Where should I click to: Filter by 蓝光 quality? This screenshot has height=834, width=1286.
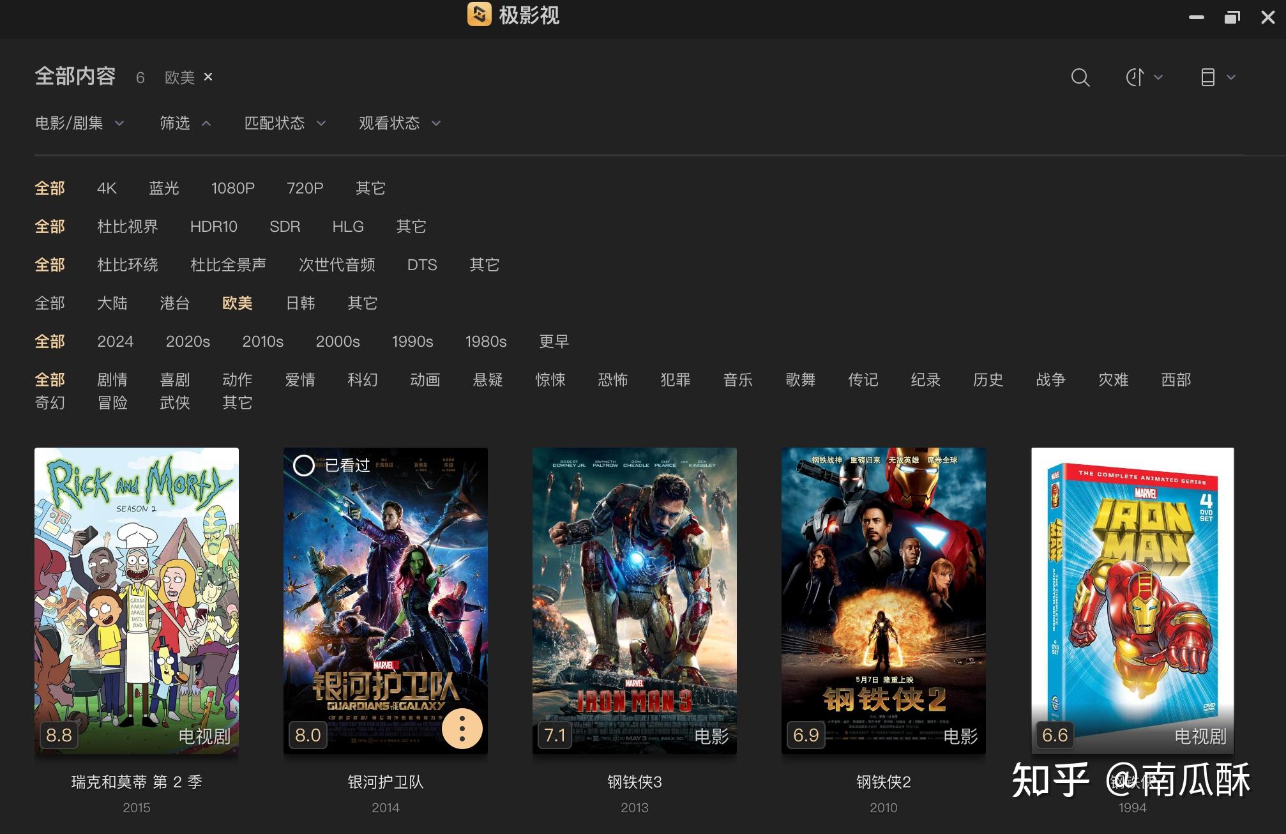(164, 188)
